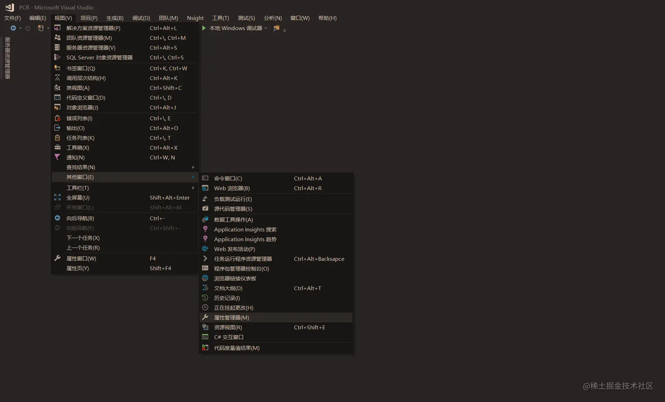Open the back-navigation history dropdown arrow
The height and width of the screenshot is (402, 665).
point(20,29)
